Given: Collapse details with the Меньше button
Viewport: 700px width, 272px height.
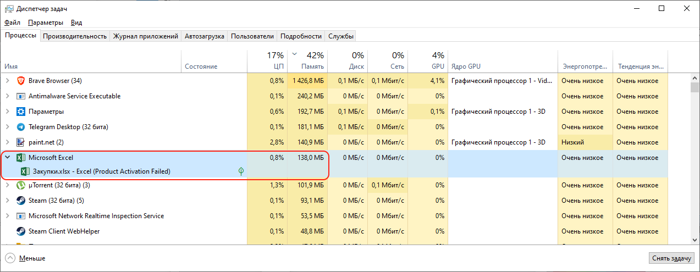Looking at the screenshot, I should pos(25,258).
